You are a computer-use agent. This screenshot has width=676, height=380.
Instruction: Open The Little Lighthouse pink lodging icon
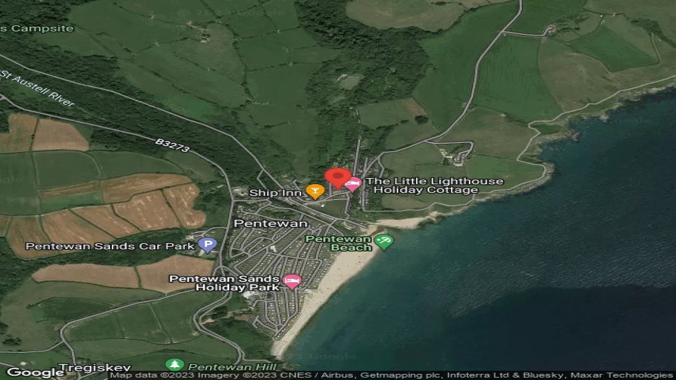coord(353,184)
